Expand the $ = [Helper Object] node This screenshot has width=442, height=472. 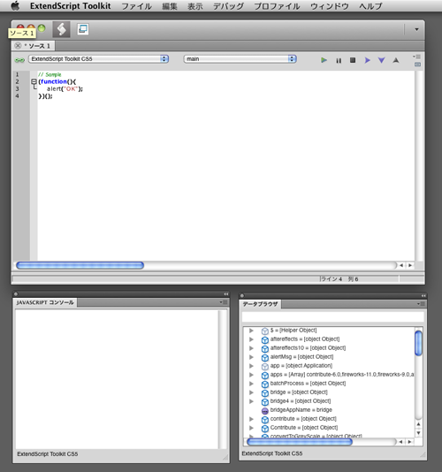(x=251, y=331)
